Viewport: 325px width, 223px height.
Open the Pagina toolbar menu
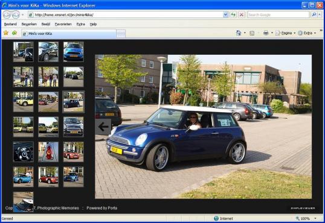[285, 33]
